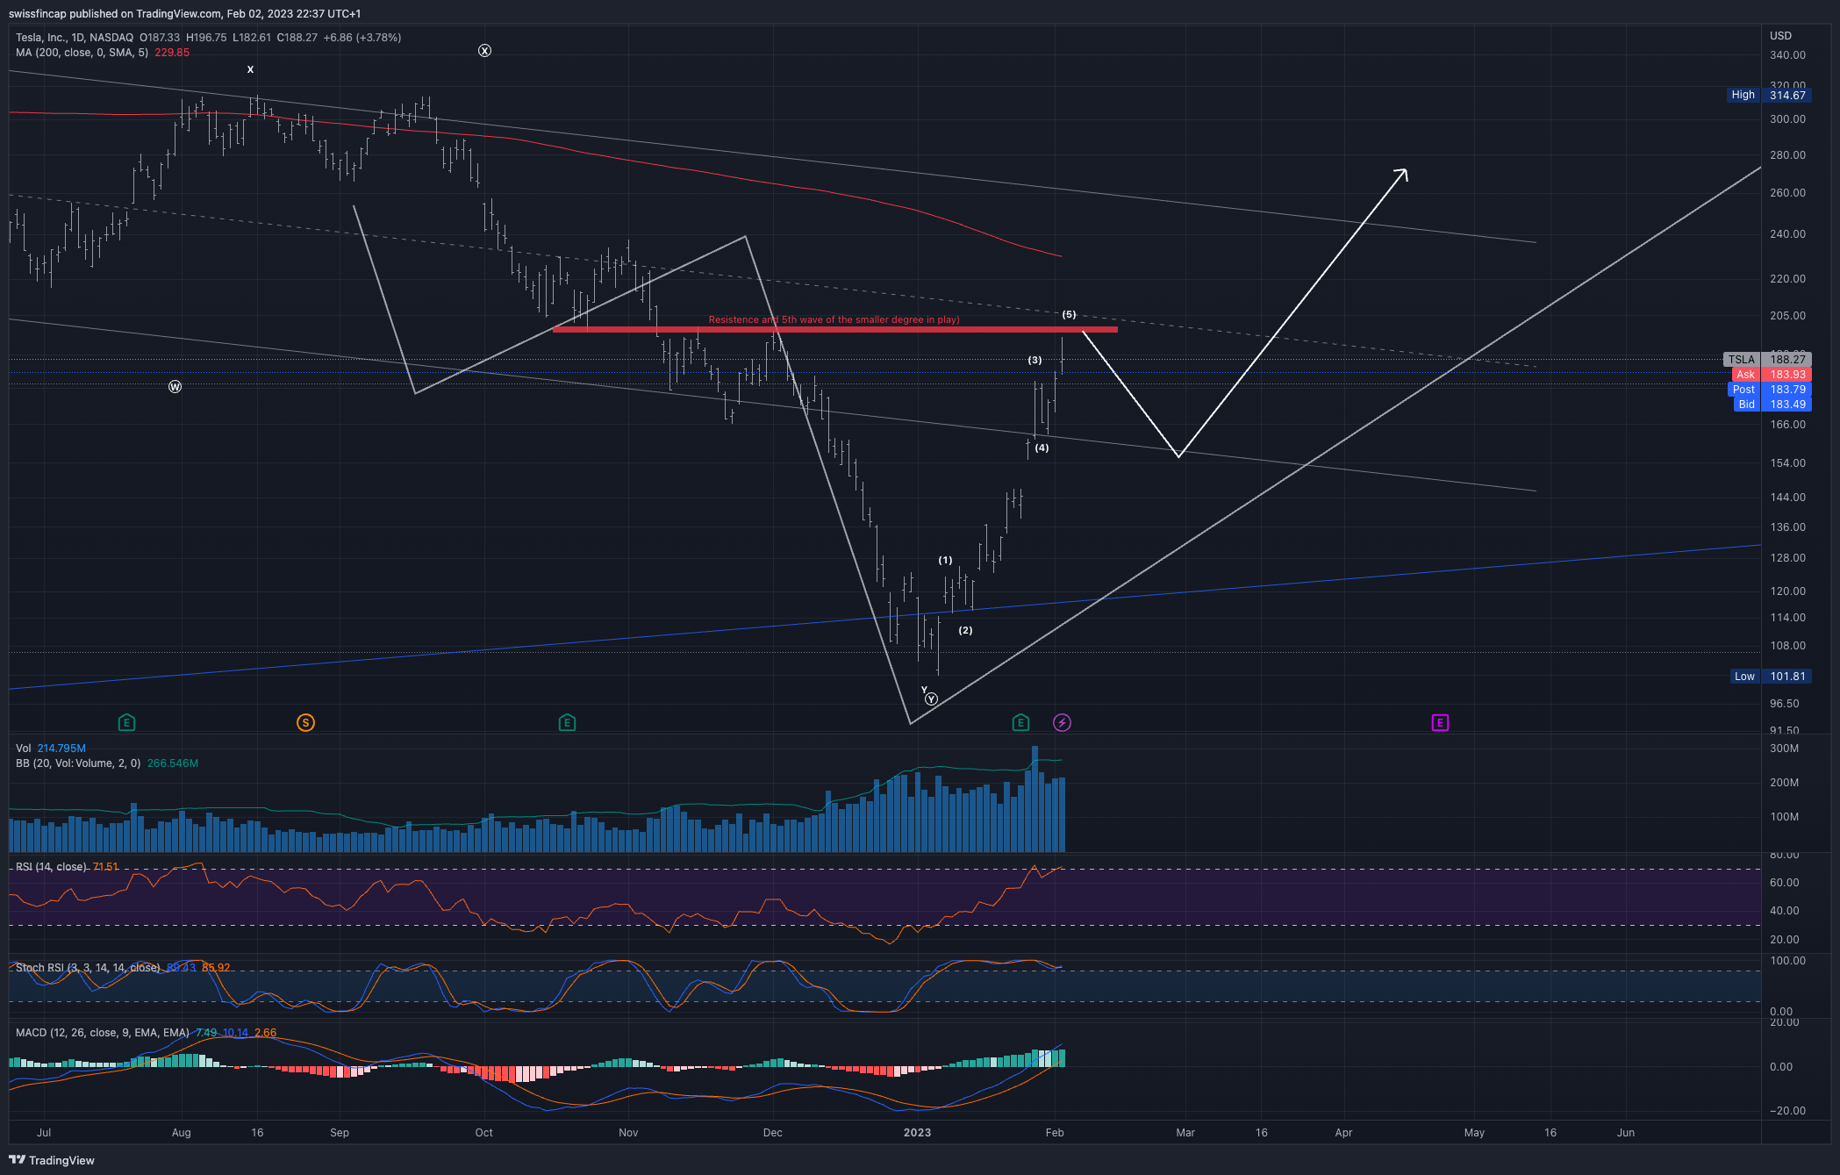Click the Feb label on time axis

[x=1055, y=1133]
